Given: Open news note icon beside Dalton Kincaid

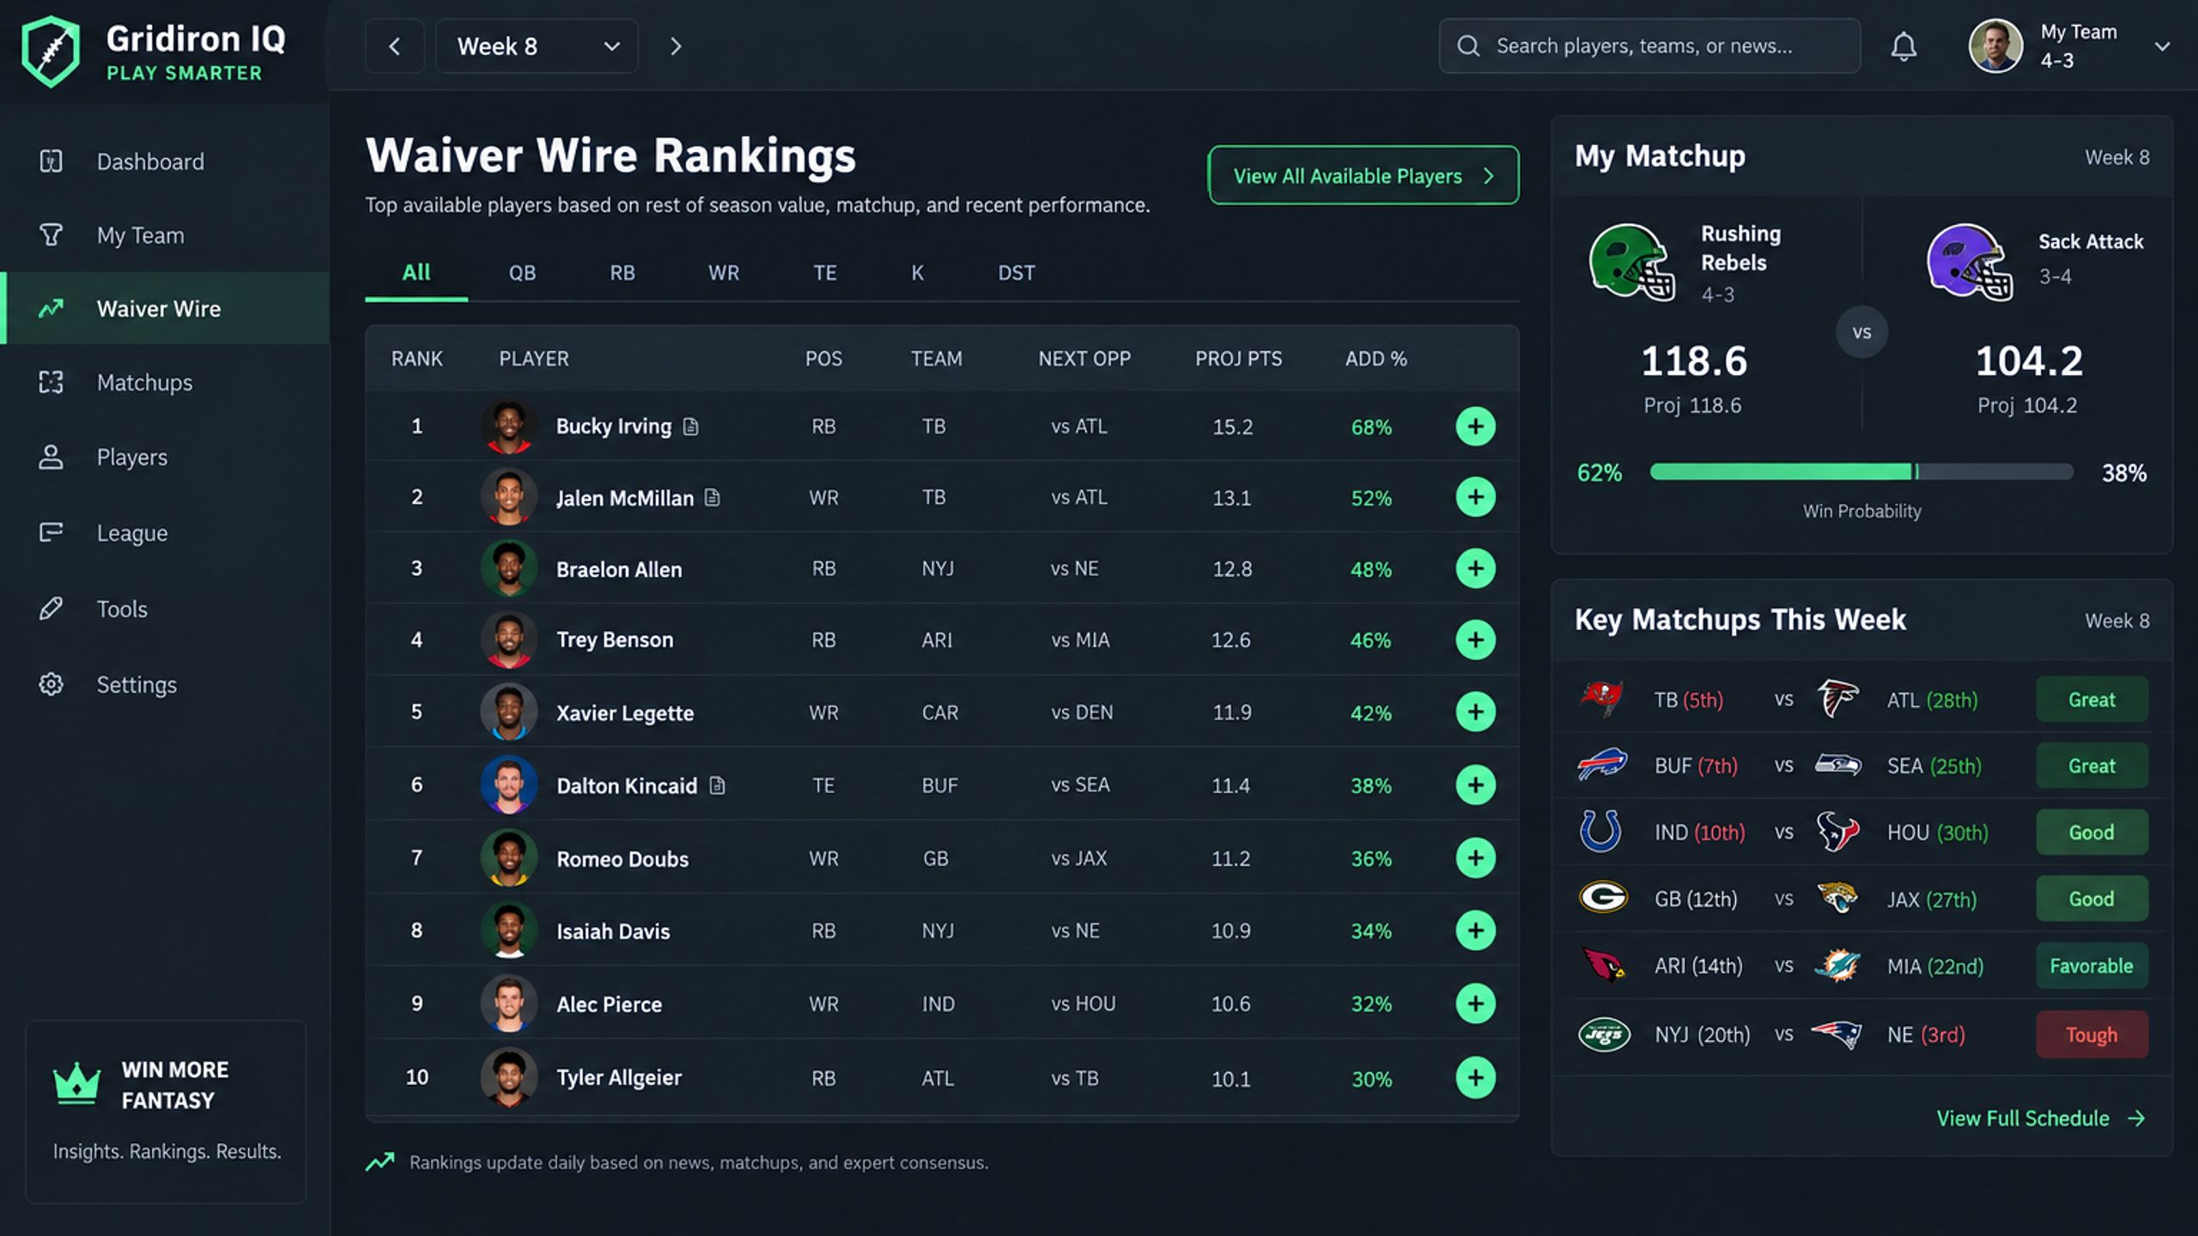Looking at the screenshot, I should [718, 785].
